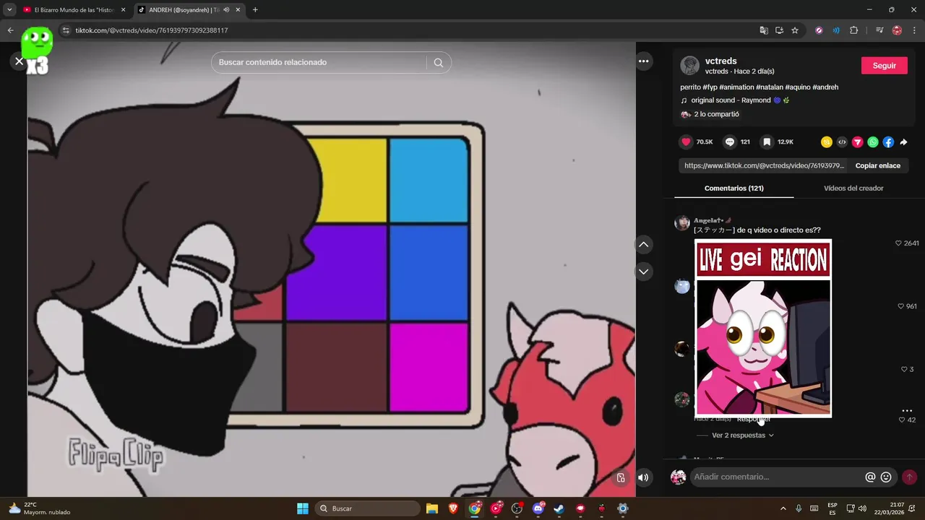This screenshot has height=520, width=925.
Task: Repost the video with yellow repost icon
Action: pyautogui.click(x=827, y=142)
